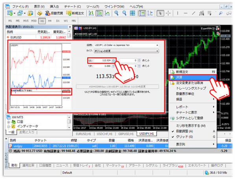Toggle the chart shift icon
235x179 pixels.
click(150, 13)
